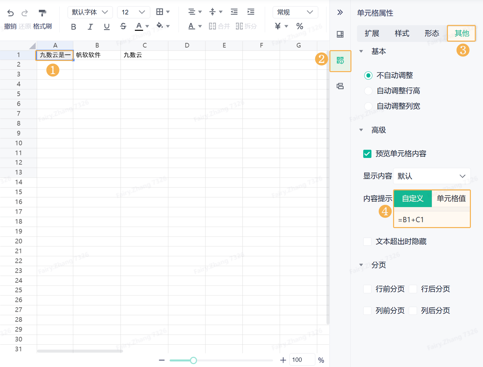483x367 pixels.
Task: Activate the format painter brush
Action: click(x=42, y=13)
